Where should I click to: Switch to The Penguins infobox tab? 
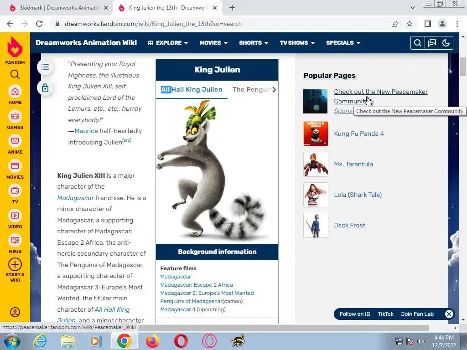click(x=252, y=90)
